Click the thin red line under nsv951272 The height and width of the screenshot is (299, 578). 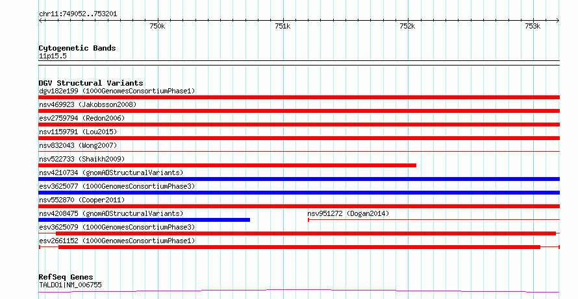[x=434, y=220]
